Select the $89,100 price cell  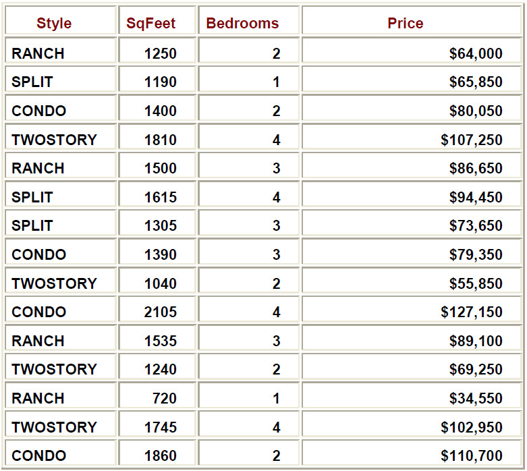tap(476, 341)
